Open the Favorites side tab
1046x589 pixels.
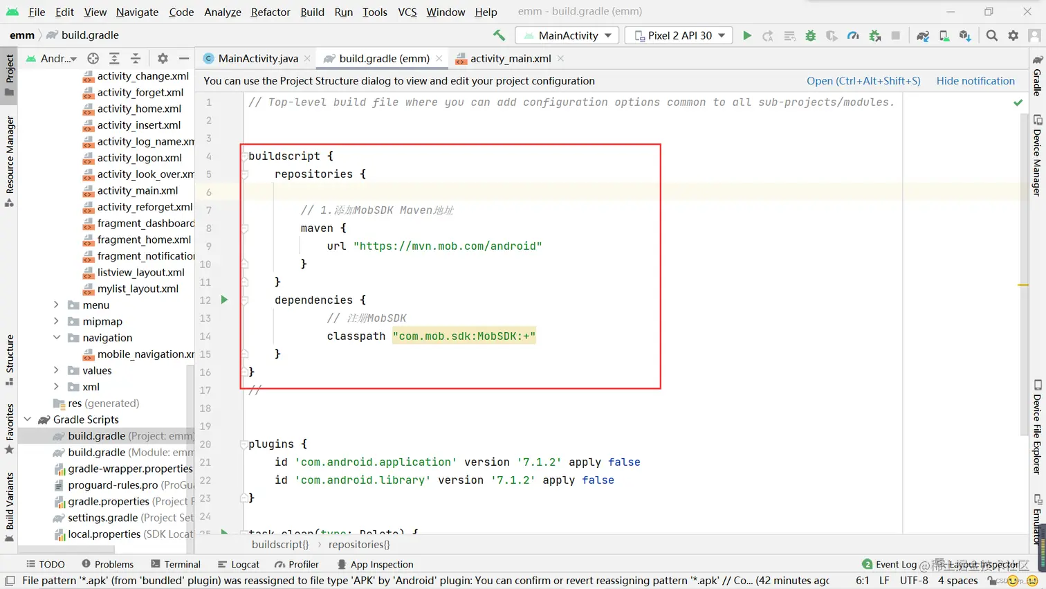[x=10, y=428]
